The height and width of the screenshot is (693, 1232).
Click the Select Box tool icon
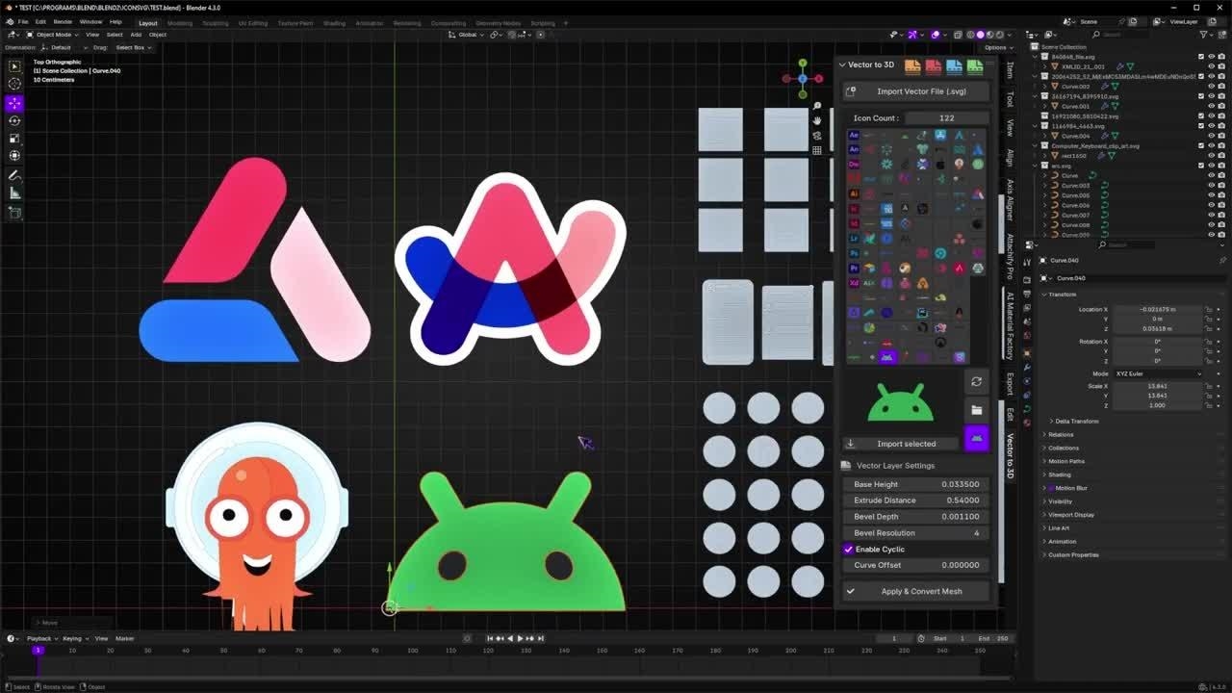[14, 66]
